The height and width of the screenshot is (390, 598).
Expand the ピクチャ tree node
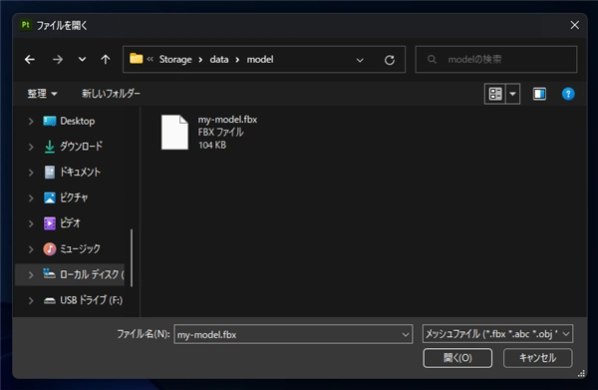(x=31, y=198)
